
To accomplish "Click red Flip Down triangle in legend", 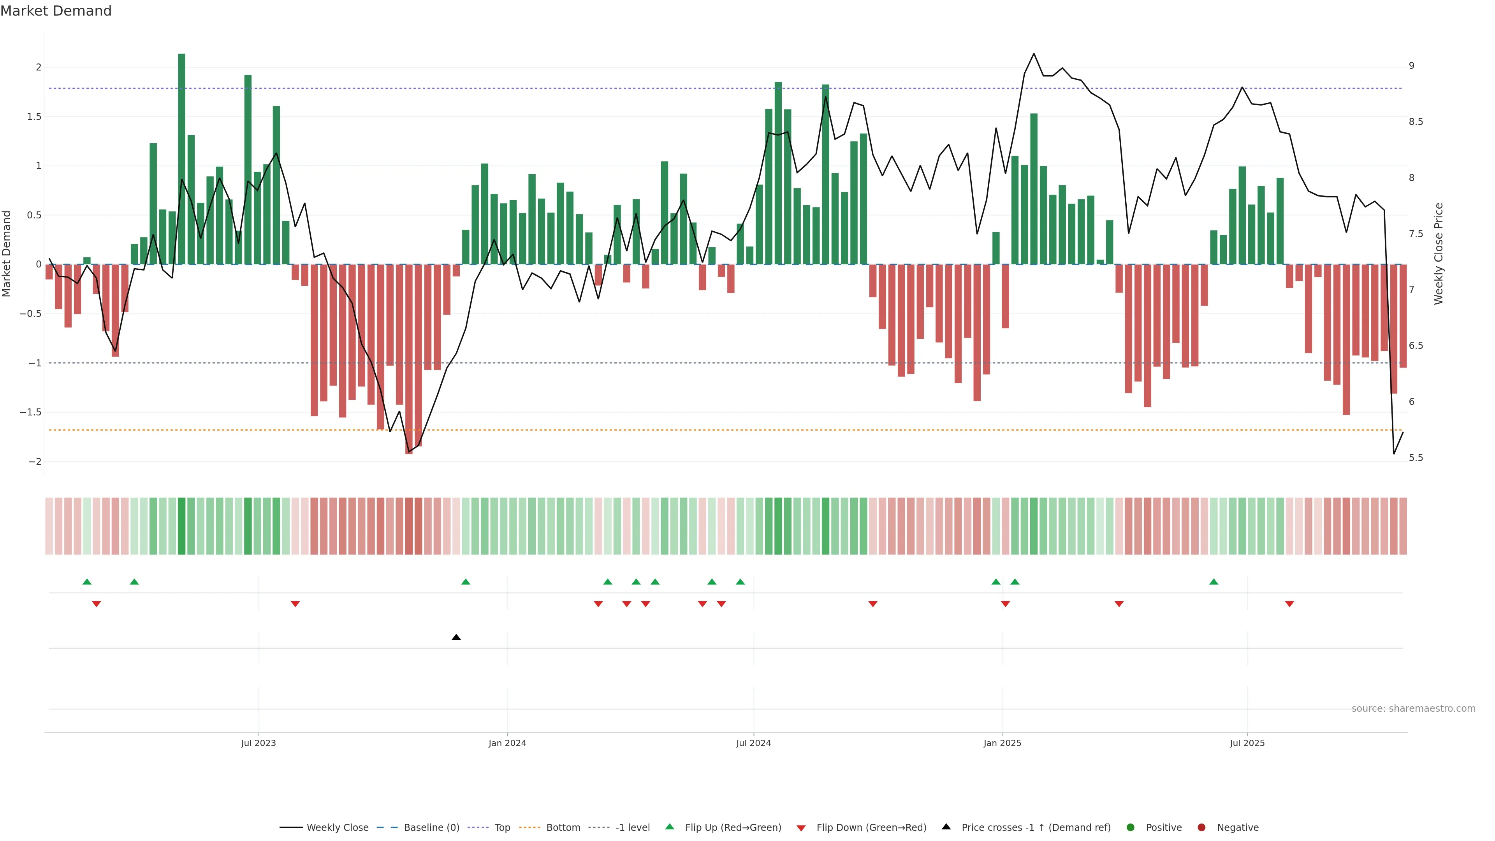I will pos(801,828).
